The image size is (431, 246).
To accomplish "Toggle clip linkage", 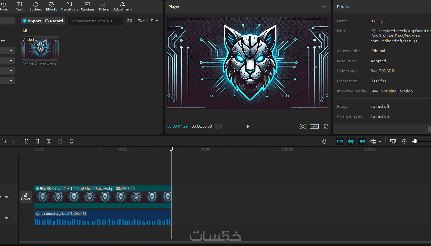I will coord(362,142).
